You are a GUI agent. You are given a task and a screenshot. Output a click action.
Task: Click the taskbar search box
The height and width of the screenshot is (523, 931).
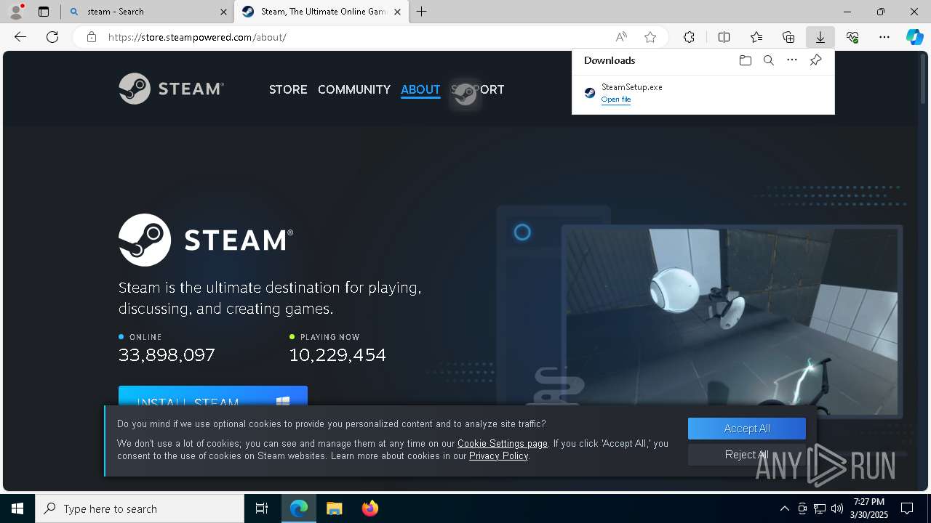140,508
